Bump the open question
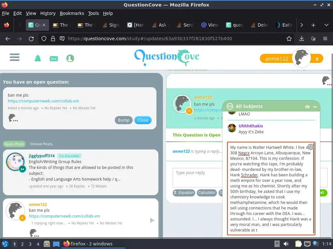 pyautogui.click(x=123, y=120)
